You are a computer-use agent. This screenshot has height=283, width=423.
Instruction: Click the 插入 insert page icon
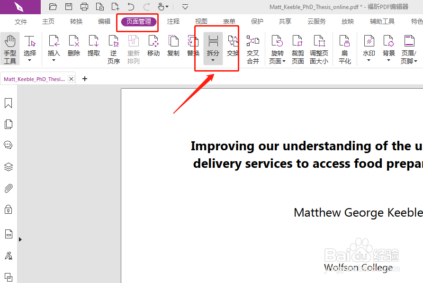(x=54, y=41)
